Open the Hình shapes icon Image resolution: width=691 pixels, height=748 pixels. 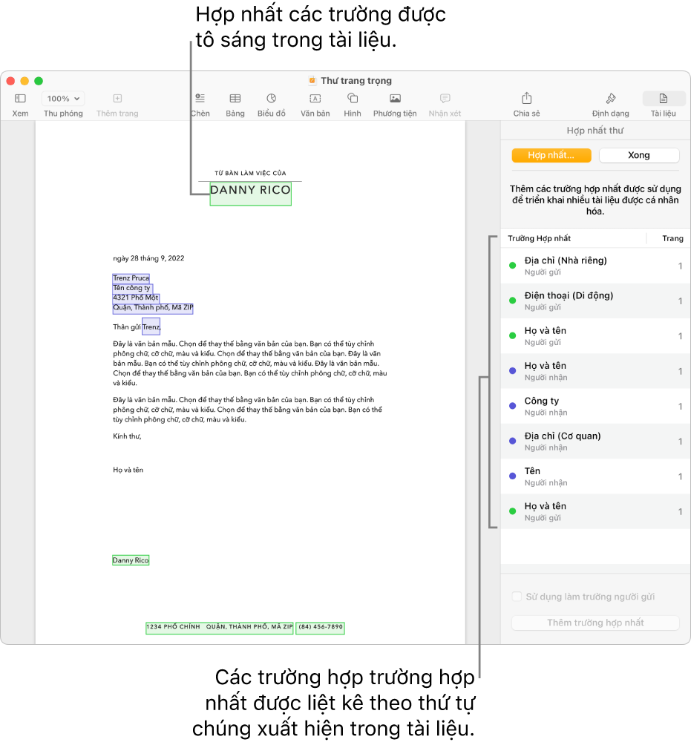tap(353, 98)
